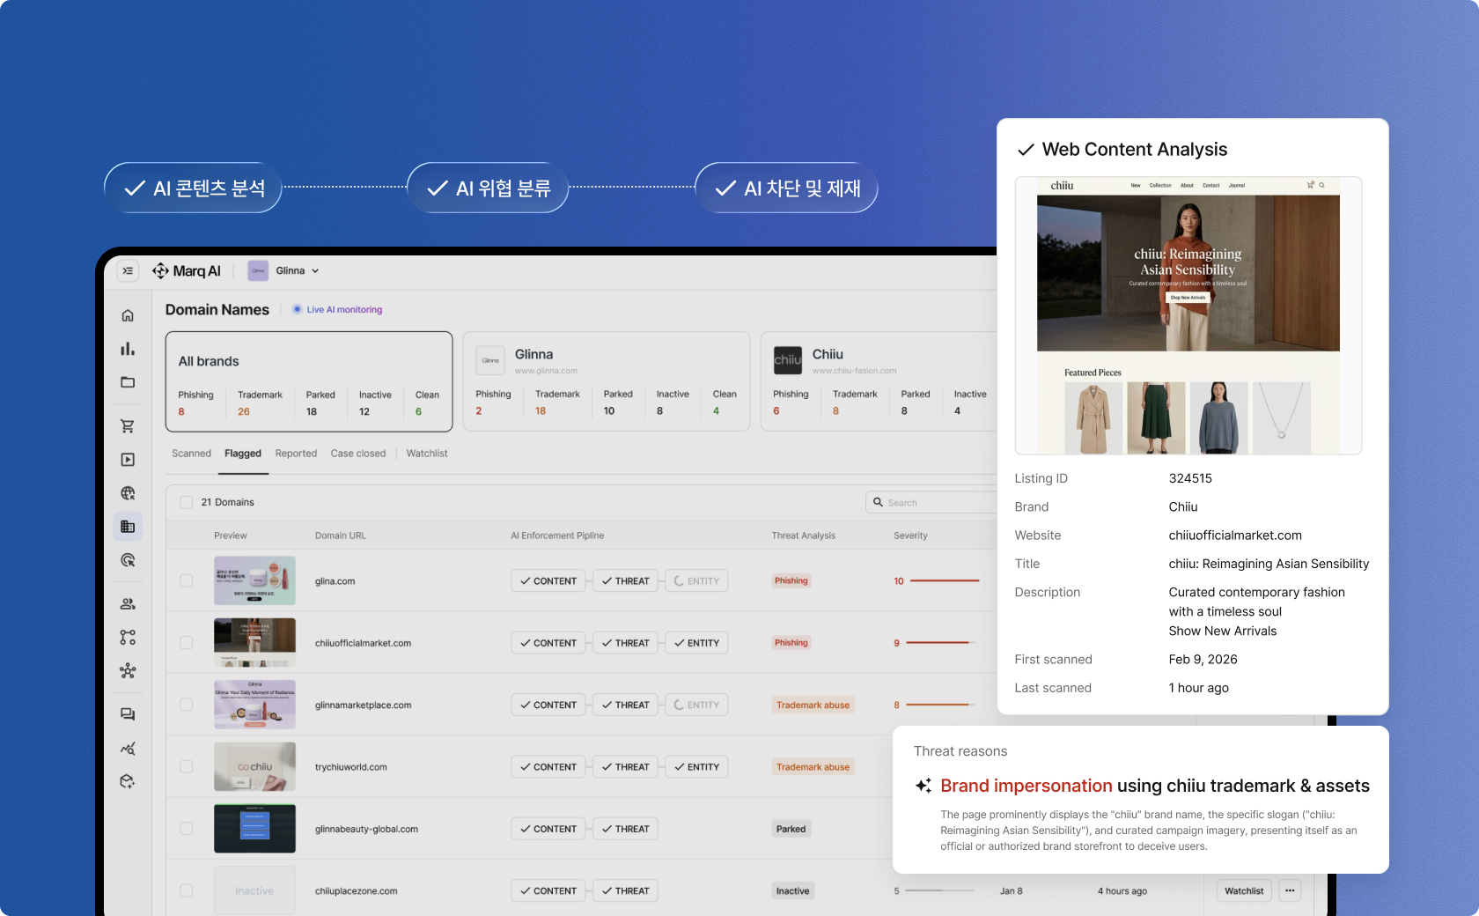
Task: Click THREAT stage in chiiuofficialmarket.com row
Action: 625,643
